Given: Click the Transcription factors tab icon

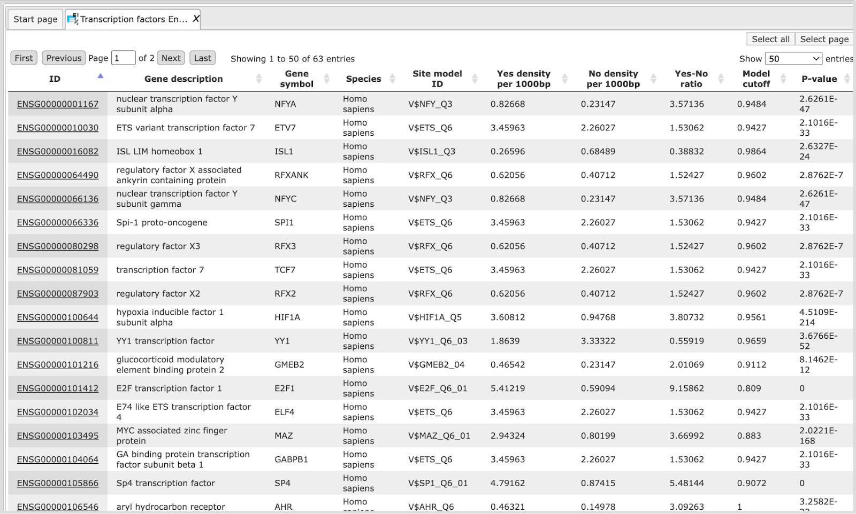Looking at the screenshot, I should click(x=73, y=19).
